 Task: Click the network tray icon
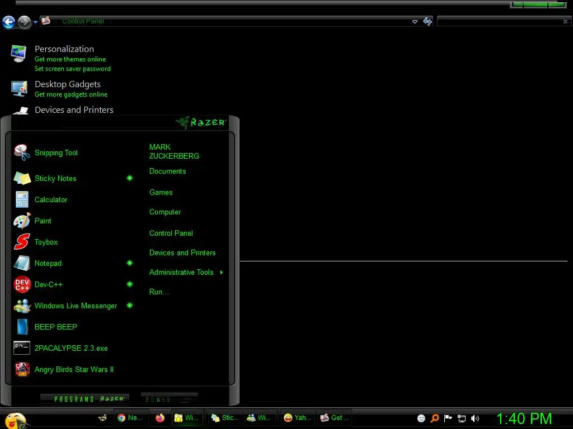tap(462, 418)
